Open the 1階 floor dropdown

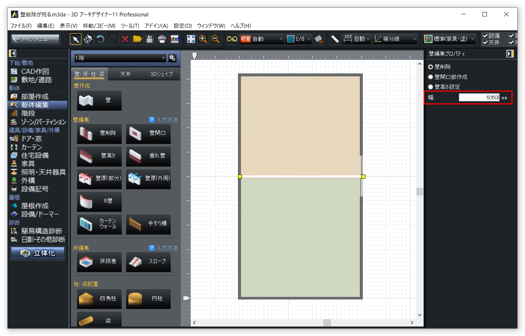(x=120, y=58)
